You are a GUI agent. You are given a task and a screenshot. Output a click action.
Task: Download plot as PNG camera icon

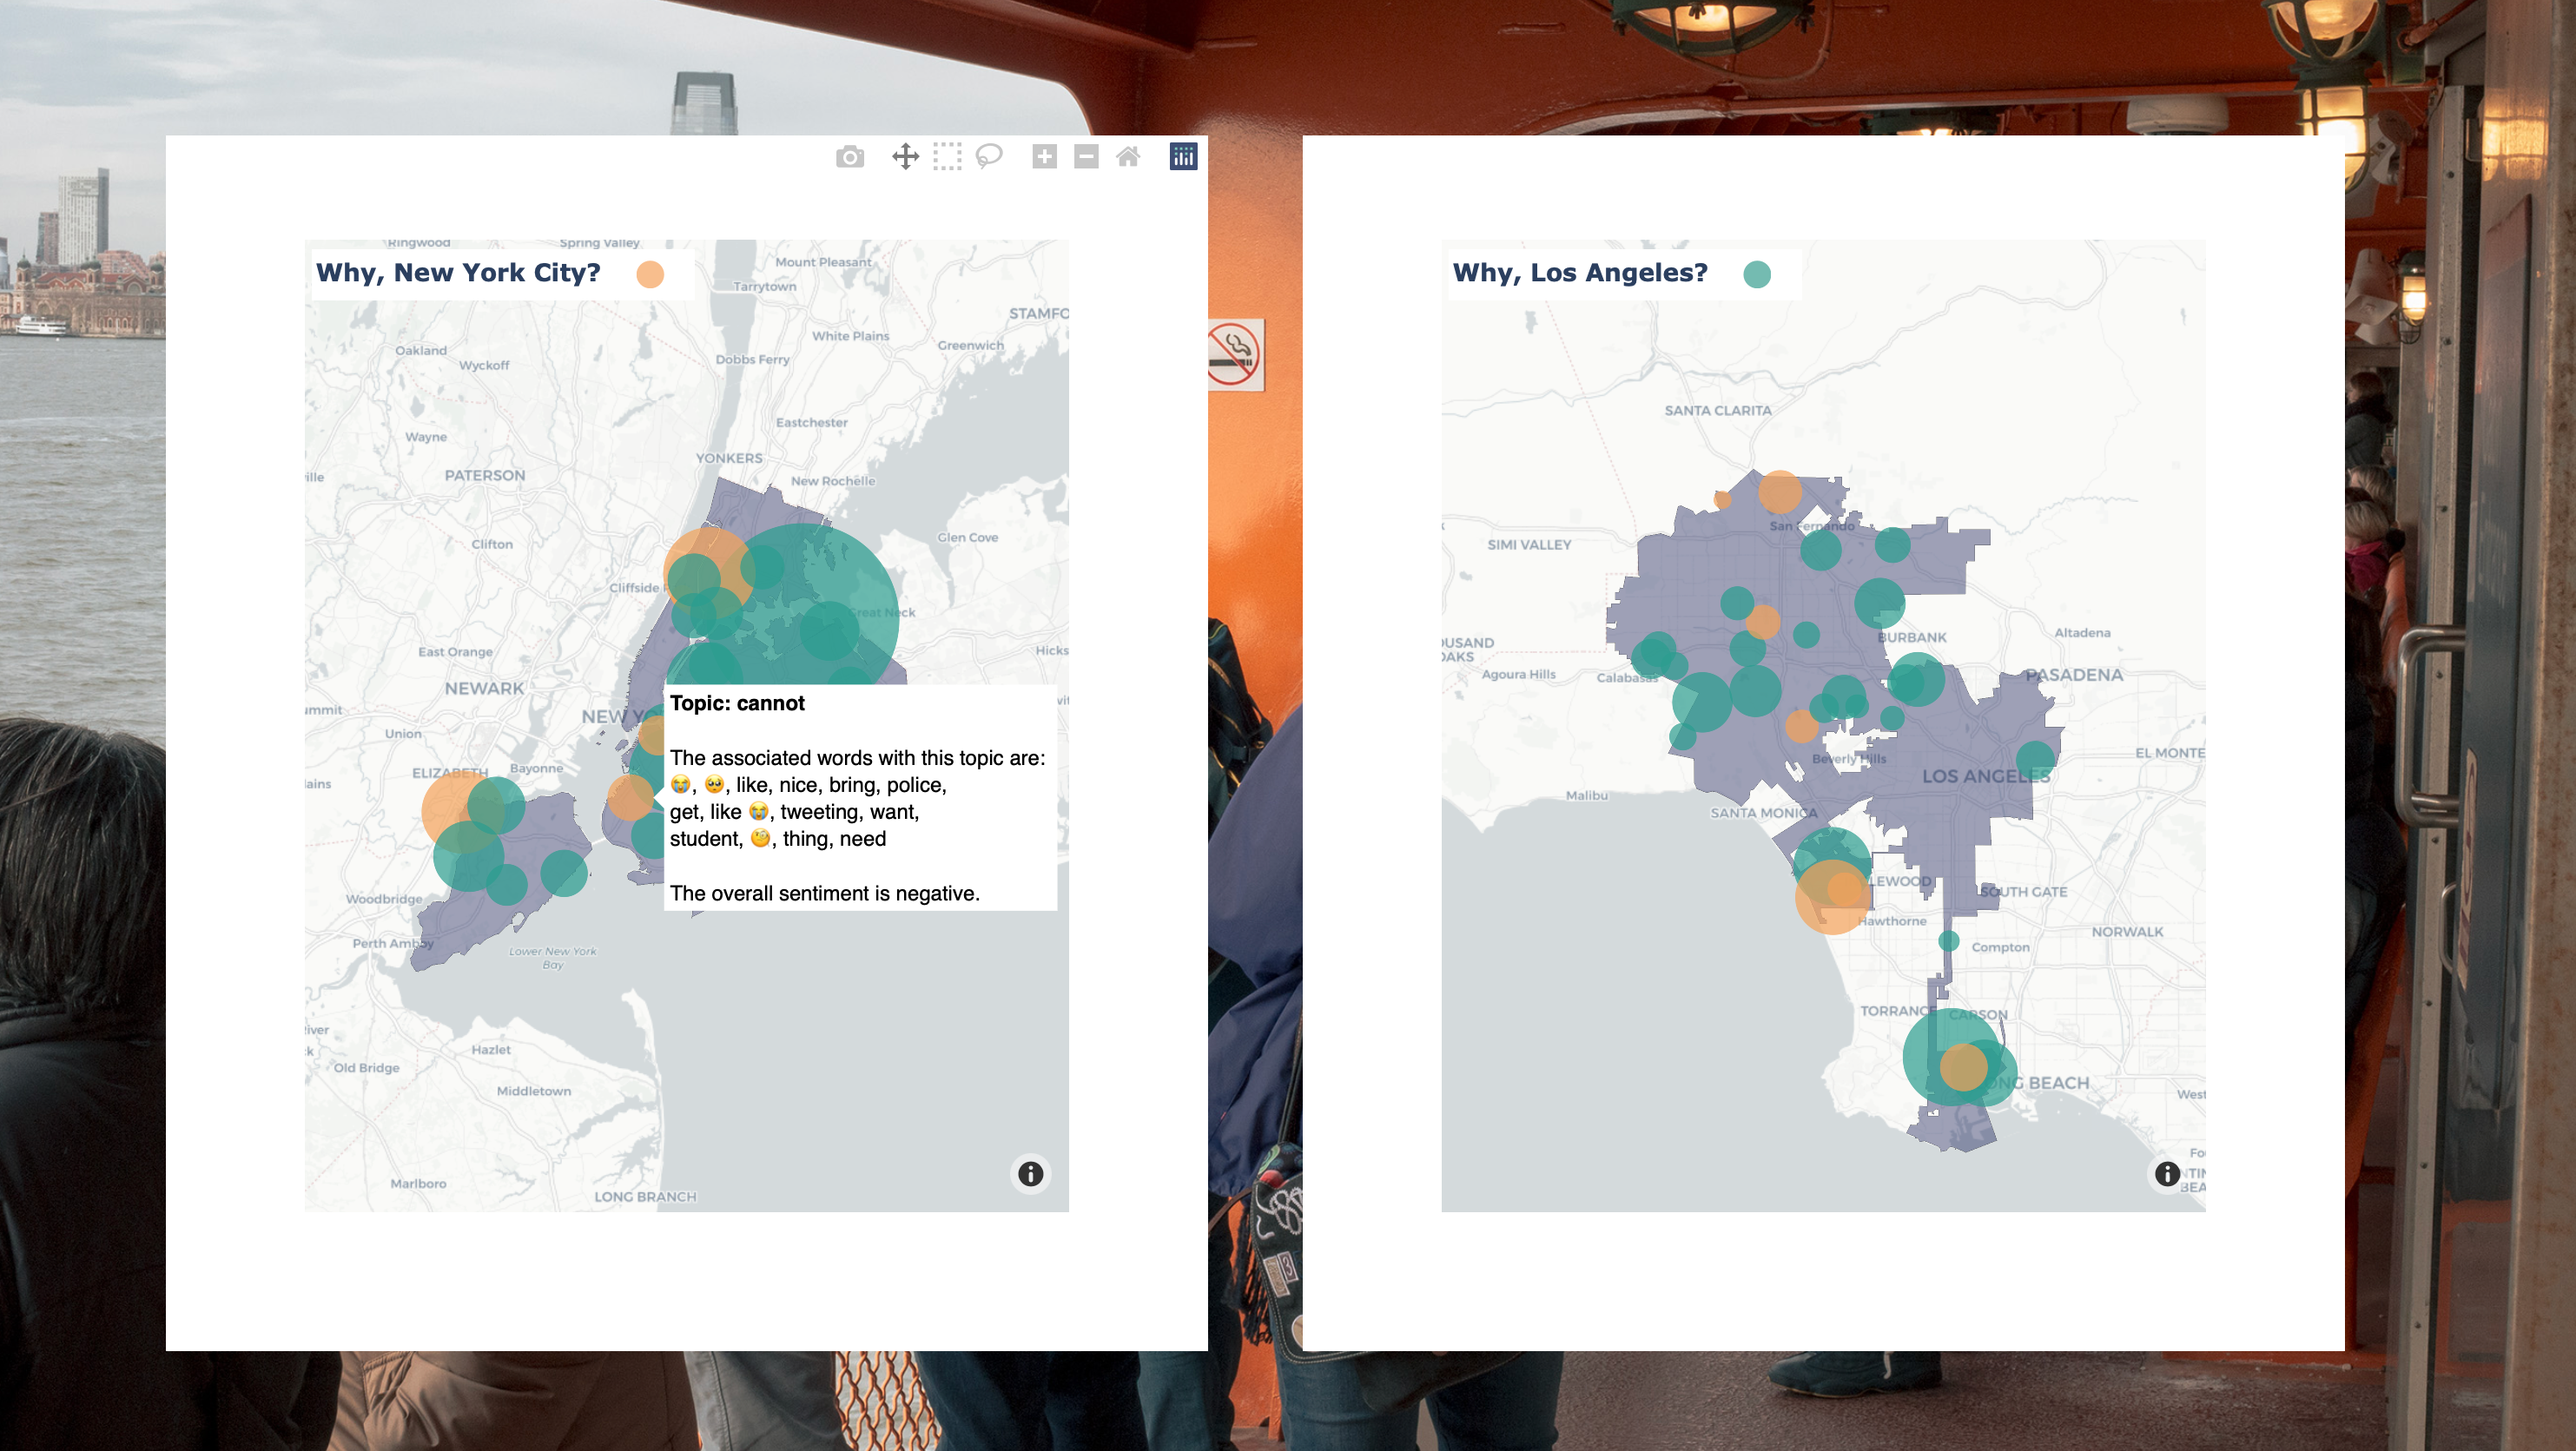tap(850, 157)
